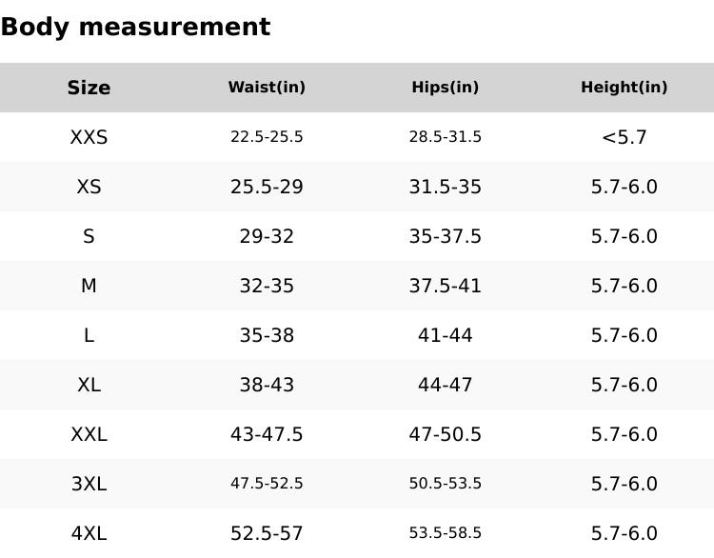Select the XXS size row label

[89, 137]
